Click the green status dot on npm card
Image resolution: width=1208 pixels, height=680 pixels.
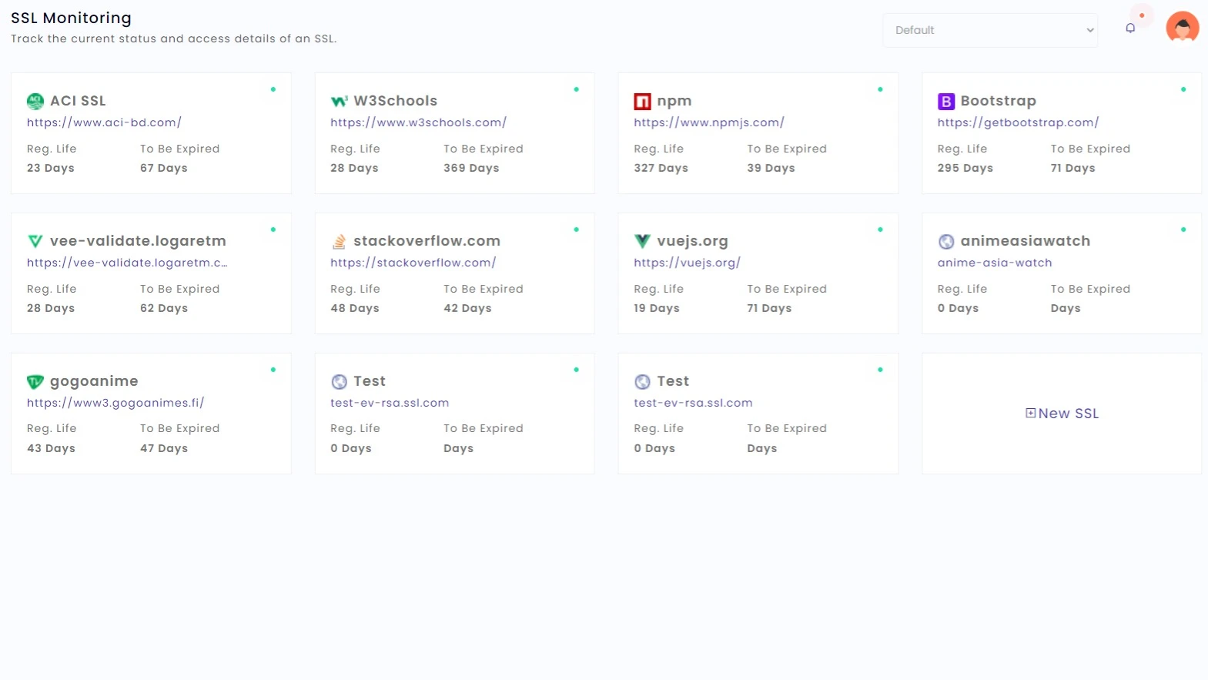[x=880, y=89]
